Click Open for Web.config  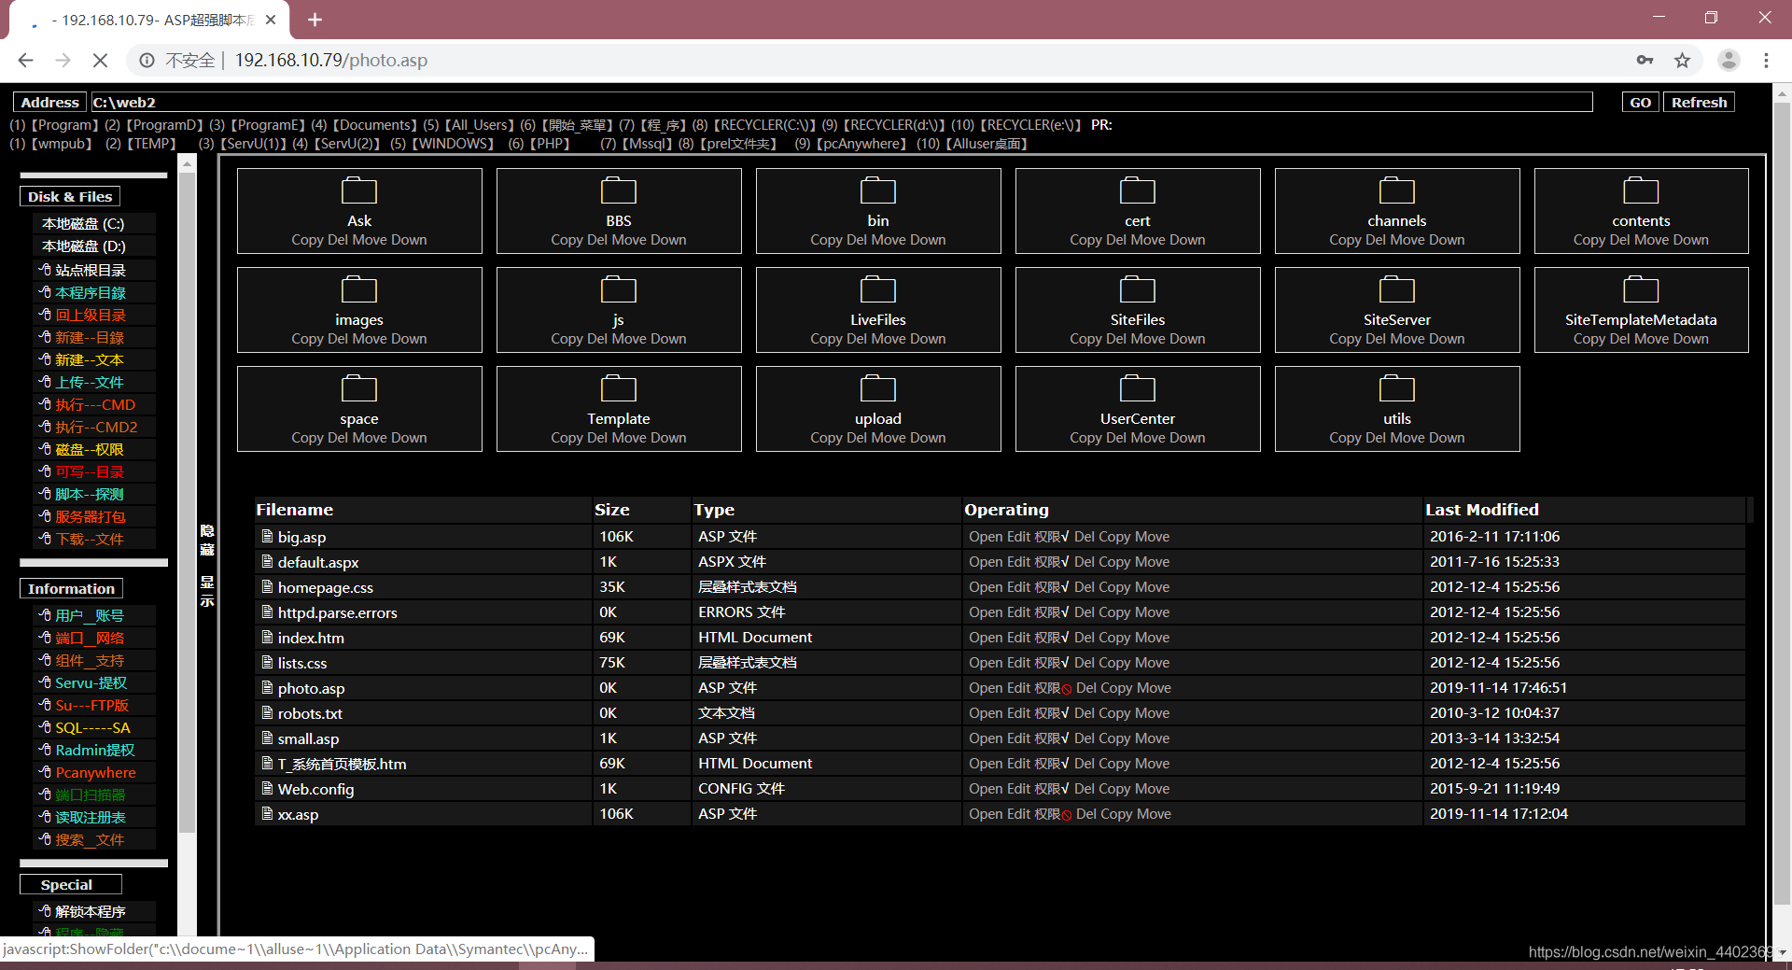point(986,789)
